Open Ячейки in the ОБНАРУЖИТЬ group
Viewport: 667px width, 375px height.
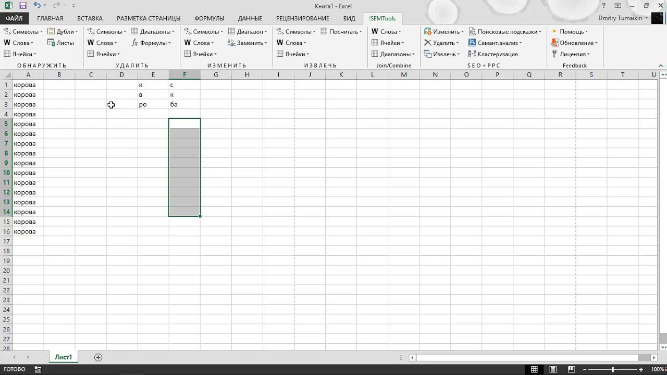[x=20, y=54]
